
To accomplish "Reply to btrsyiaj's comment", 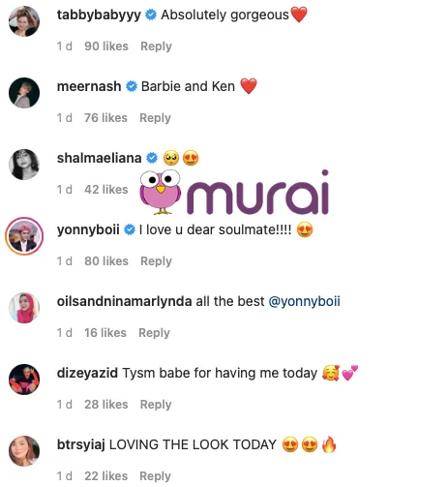I will click(155, 476).
